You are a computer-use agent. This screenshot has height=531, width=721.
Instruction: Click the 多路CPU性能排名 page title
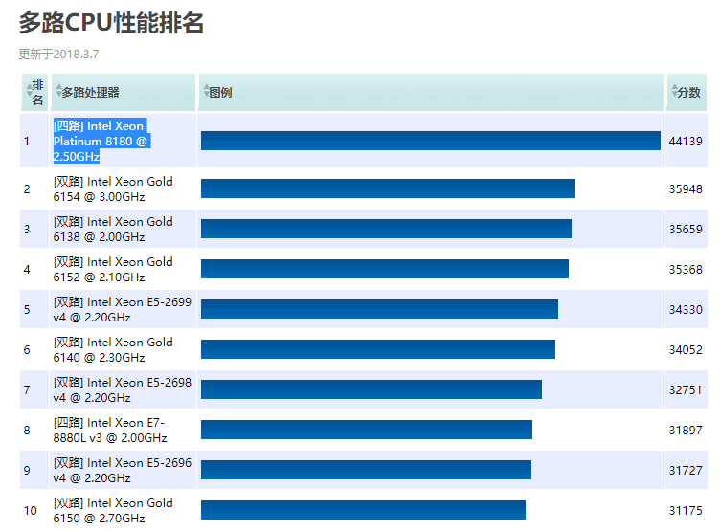pos(111,24)
